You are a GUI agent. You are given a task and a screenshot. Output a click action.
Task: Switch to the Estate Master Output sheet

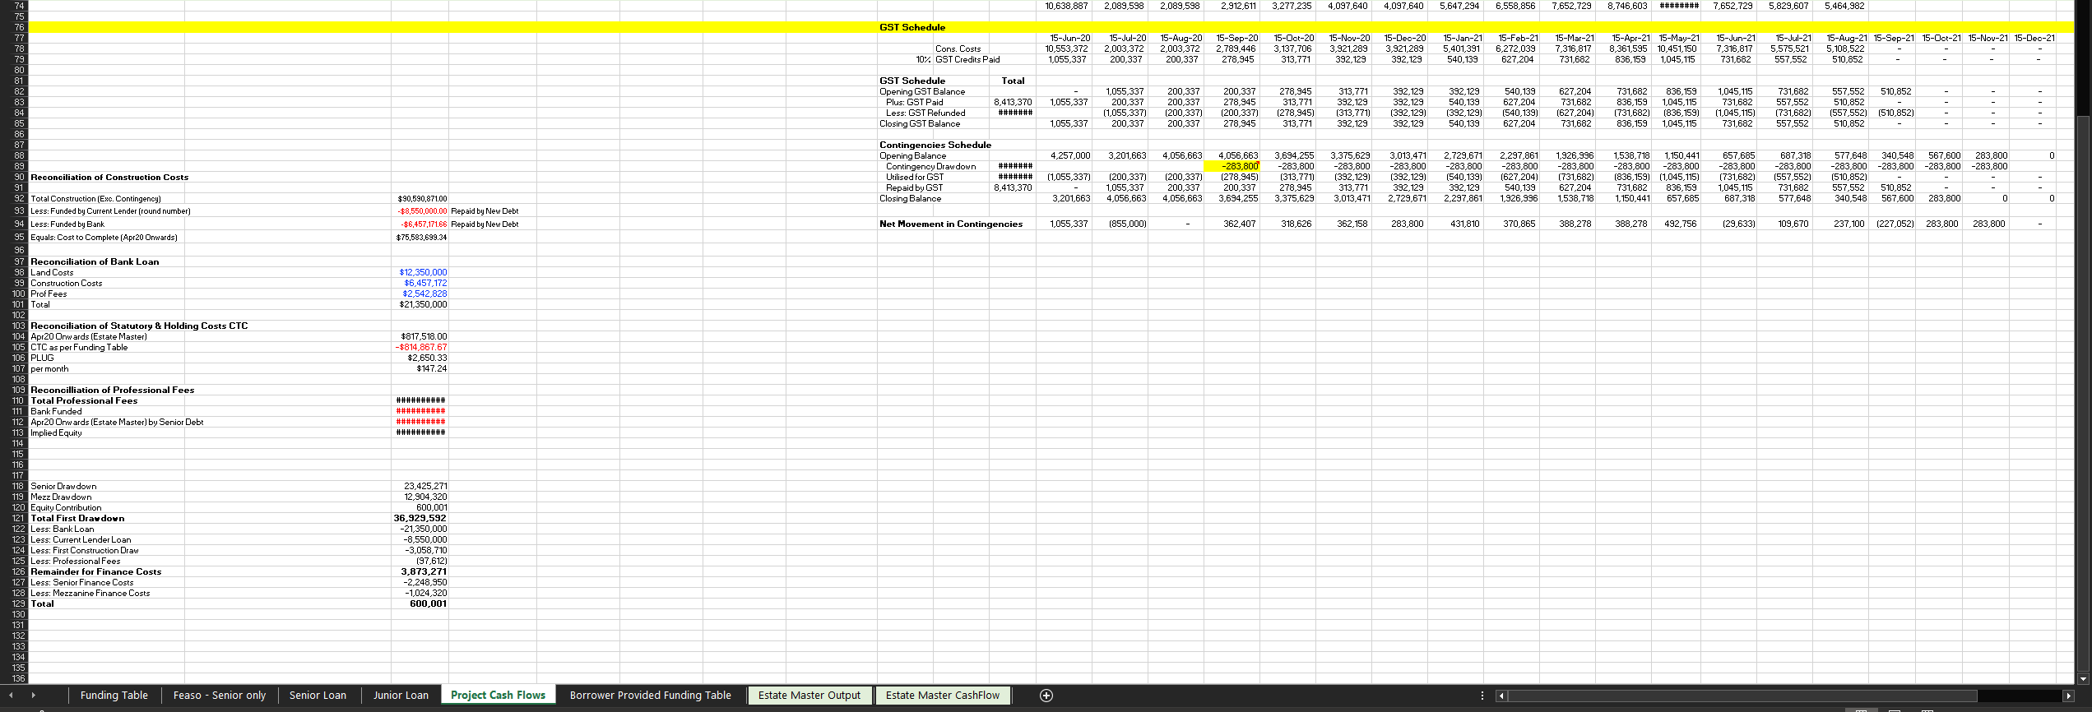(x=809, y=696)
